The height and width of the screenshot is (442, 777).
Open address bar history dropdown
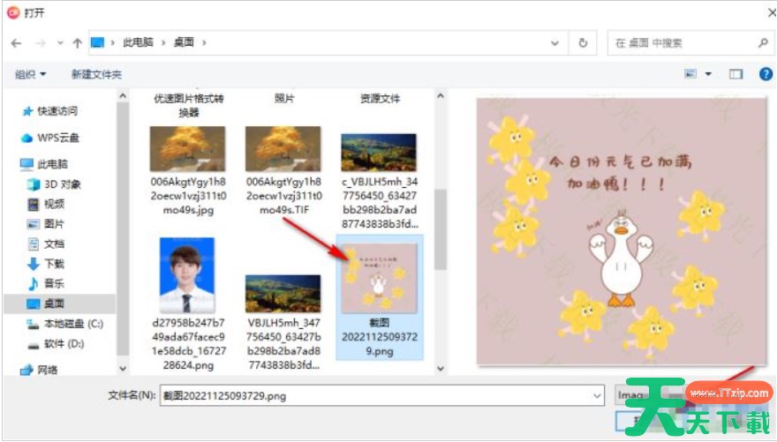[x=555, y=43]
